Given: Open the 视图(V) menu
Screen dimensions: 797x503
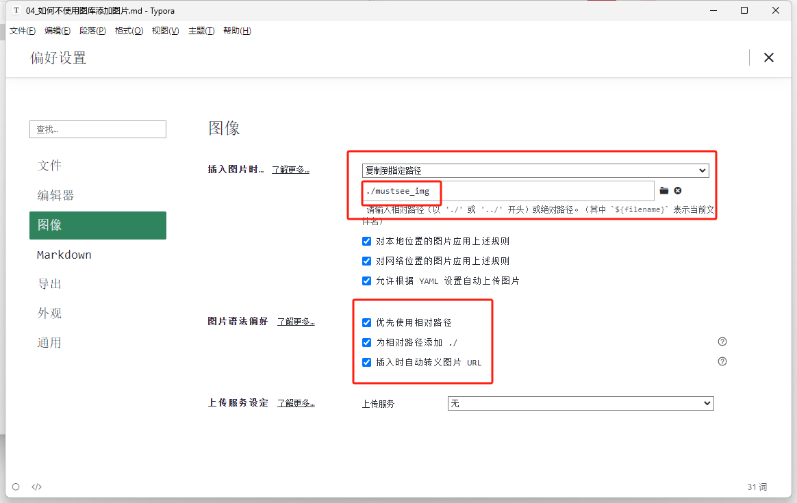Looking at the screenshot, I should click(165, 31).
